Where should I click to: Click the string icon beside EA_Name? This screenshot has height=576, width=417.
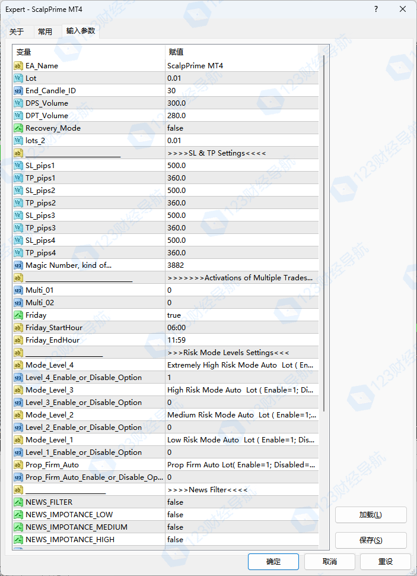pos(18,66)
